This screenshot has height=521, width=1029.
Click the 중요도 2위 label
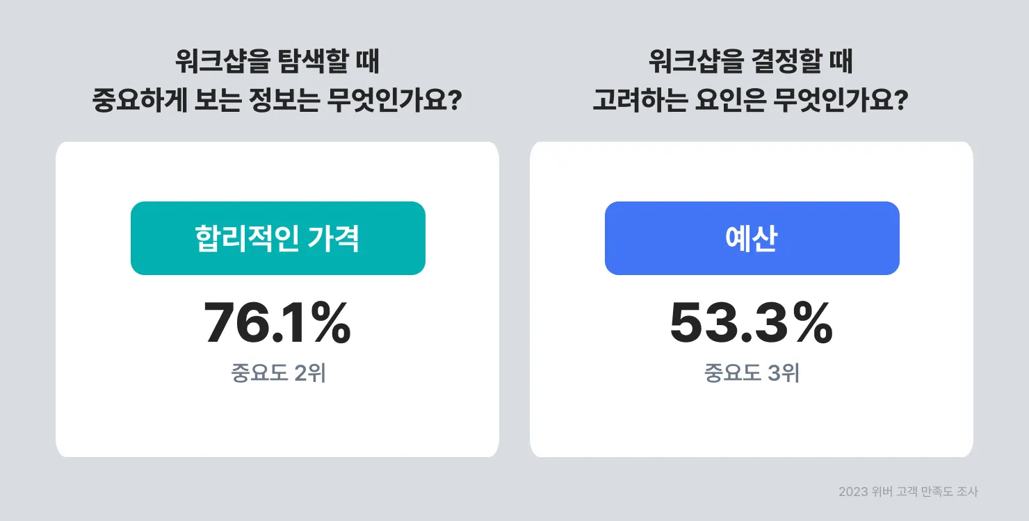coord(278,373)
